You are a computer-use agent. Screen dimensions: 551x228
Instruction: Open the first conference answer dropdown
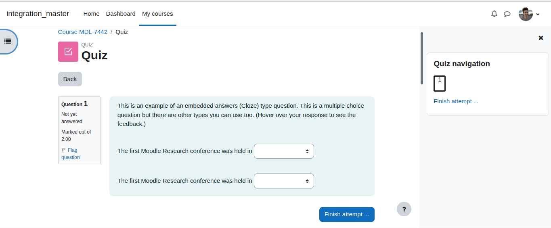coord(284,151)
